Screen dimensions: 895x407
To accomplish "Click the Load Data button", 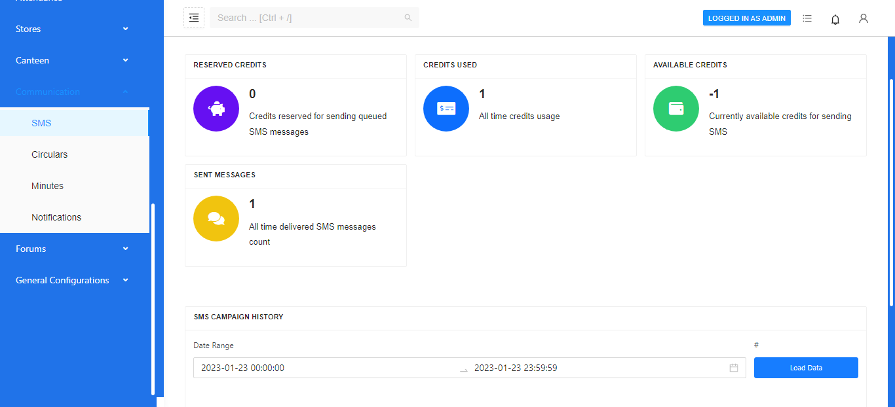I will pos(806,368).
